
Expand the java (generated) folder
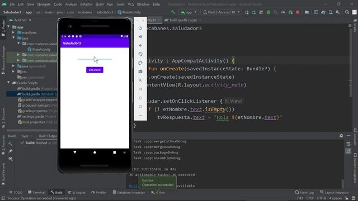[13, 66]
